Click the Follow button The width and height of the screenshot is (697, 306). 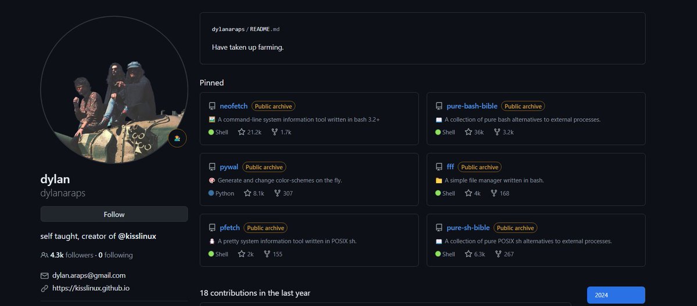coord(114,214)
